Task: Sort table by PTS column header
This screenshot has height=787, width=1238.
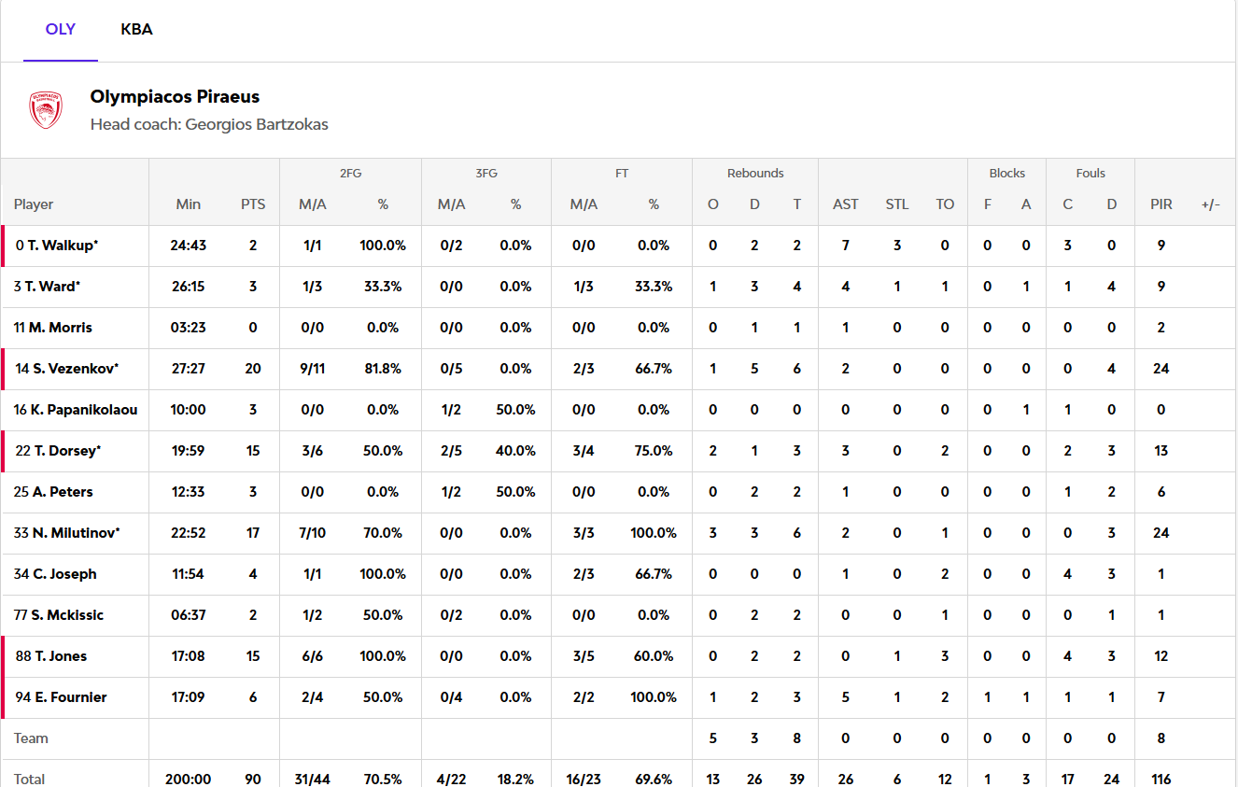Action: point(252,204)
